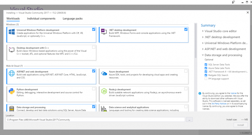
Task: Open the 3rd Party Notices link
Action: click(x=219, y=104)
